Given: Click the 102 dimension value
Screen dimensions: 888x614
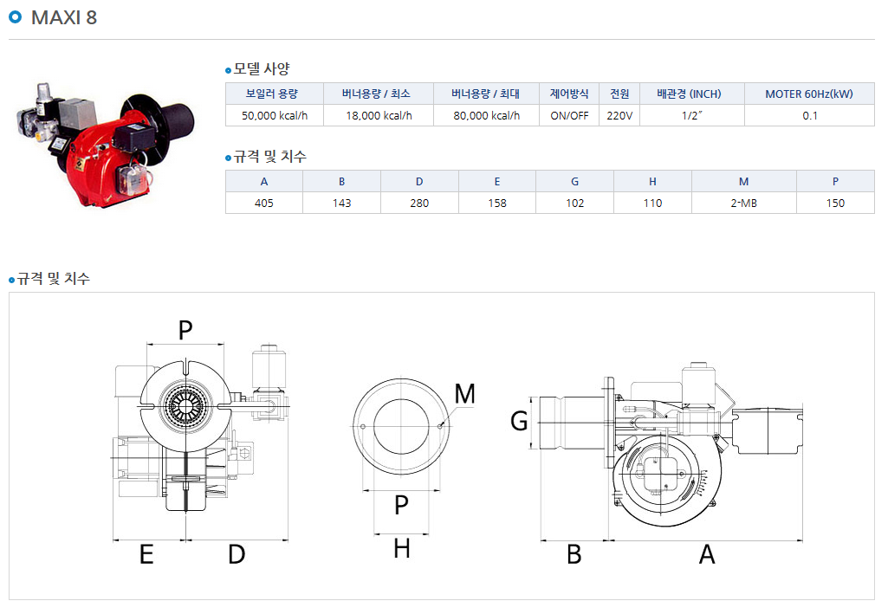Looking at the screenshot, I should pos(575,204).
